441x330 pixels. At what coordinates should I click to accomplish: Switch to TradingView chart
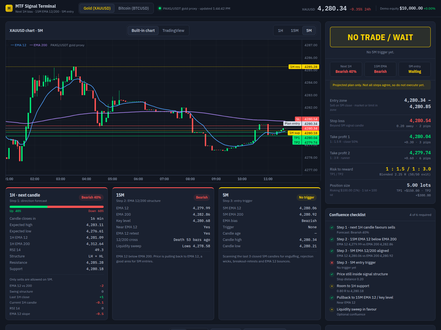173,31
